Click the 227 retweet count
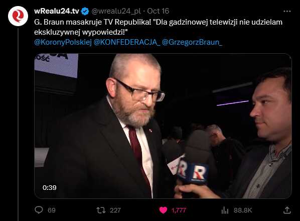Screen dimensions: 300x221 [x=115, y=210]
